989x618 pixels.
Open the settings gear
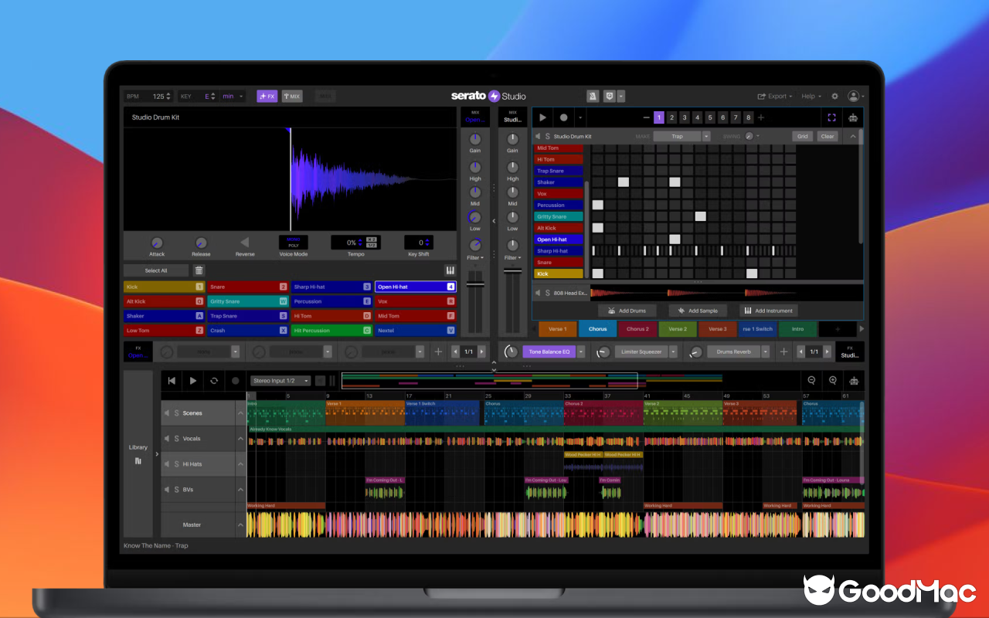point(834,96)
